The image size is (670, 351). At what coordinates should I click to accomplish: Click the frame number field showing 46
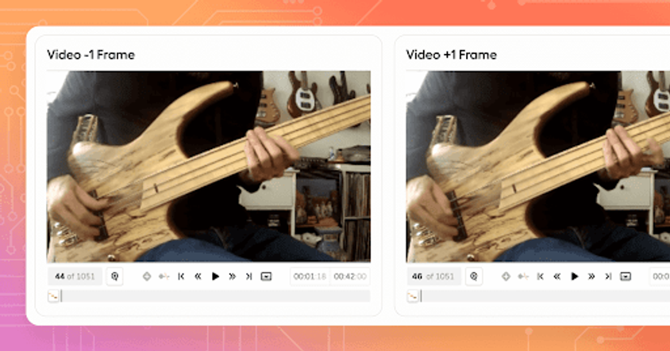pos(434,277)
